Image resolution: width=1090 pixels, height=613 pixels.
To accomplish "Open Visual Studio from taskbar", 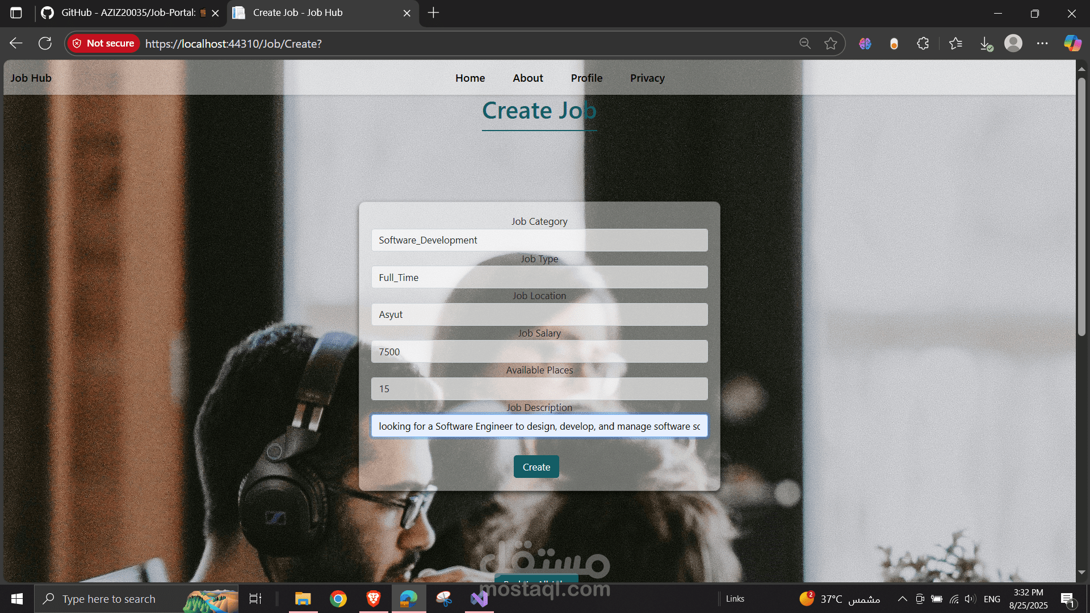I will point(479,599).
